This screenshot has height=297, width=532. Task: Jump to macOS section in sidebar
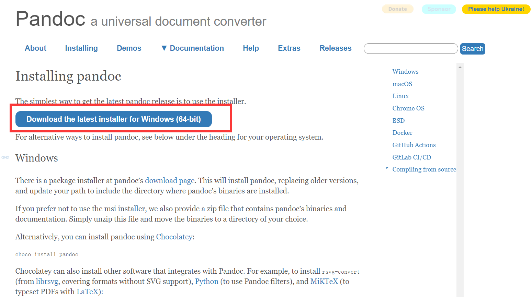[x=402, y=84]
